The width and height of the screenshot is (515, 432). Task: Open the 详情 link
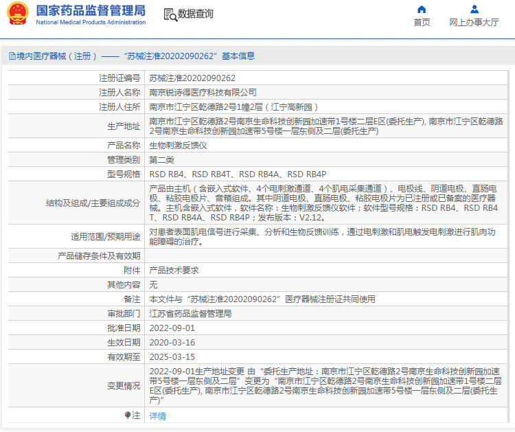(157, 416)
